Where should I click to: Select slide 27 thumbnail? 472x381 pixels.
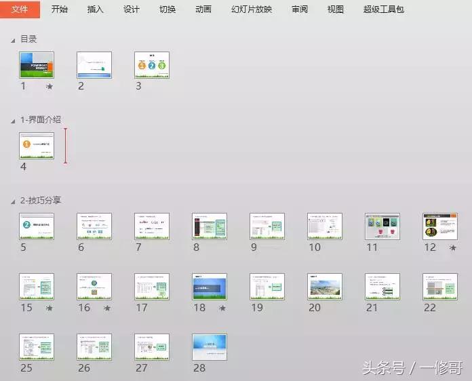(x=152, y=347)
